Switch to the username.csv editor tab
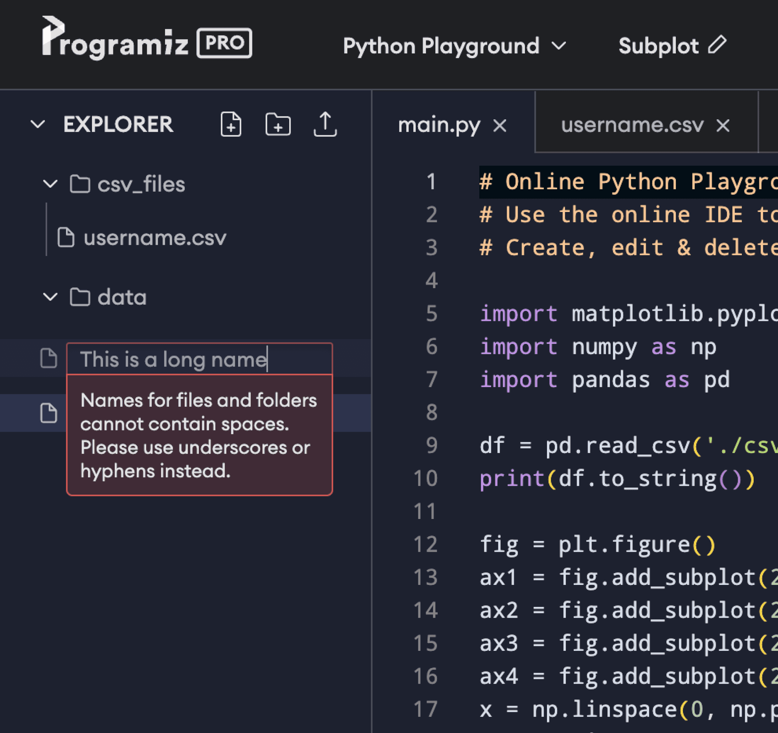The height and width of the screenshot is (733, 778). click(632, 125)
